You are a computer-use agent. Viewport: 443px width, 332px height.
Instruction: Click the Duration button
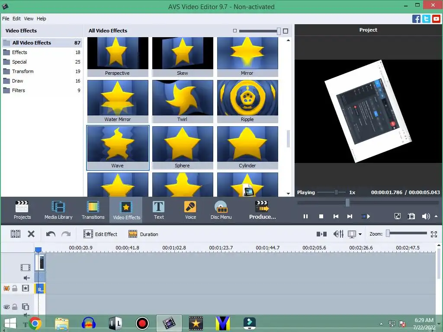click(x=143, y=234)
